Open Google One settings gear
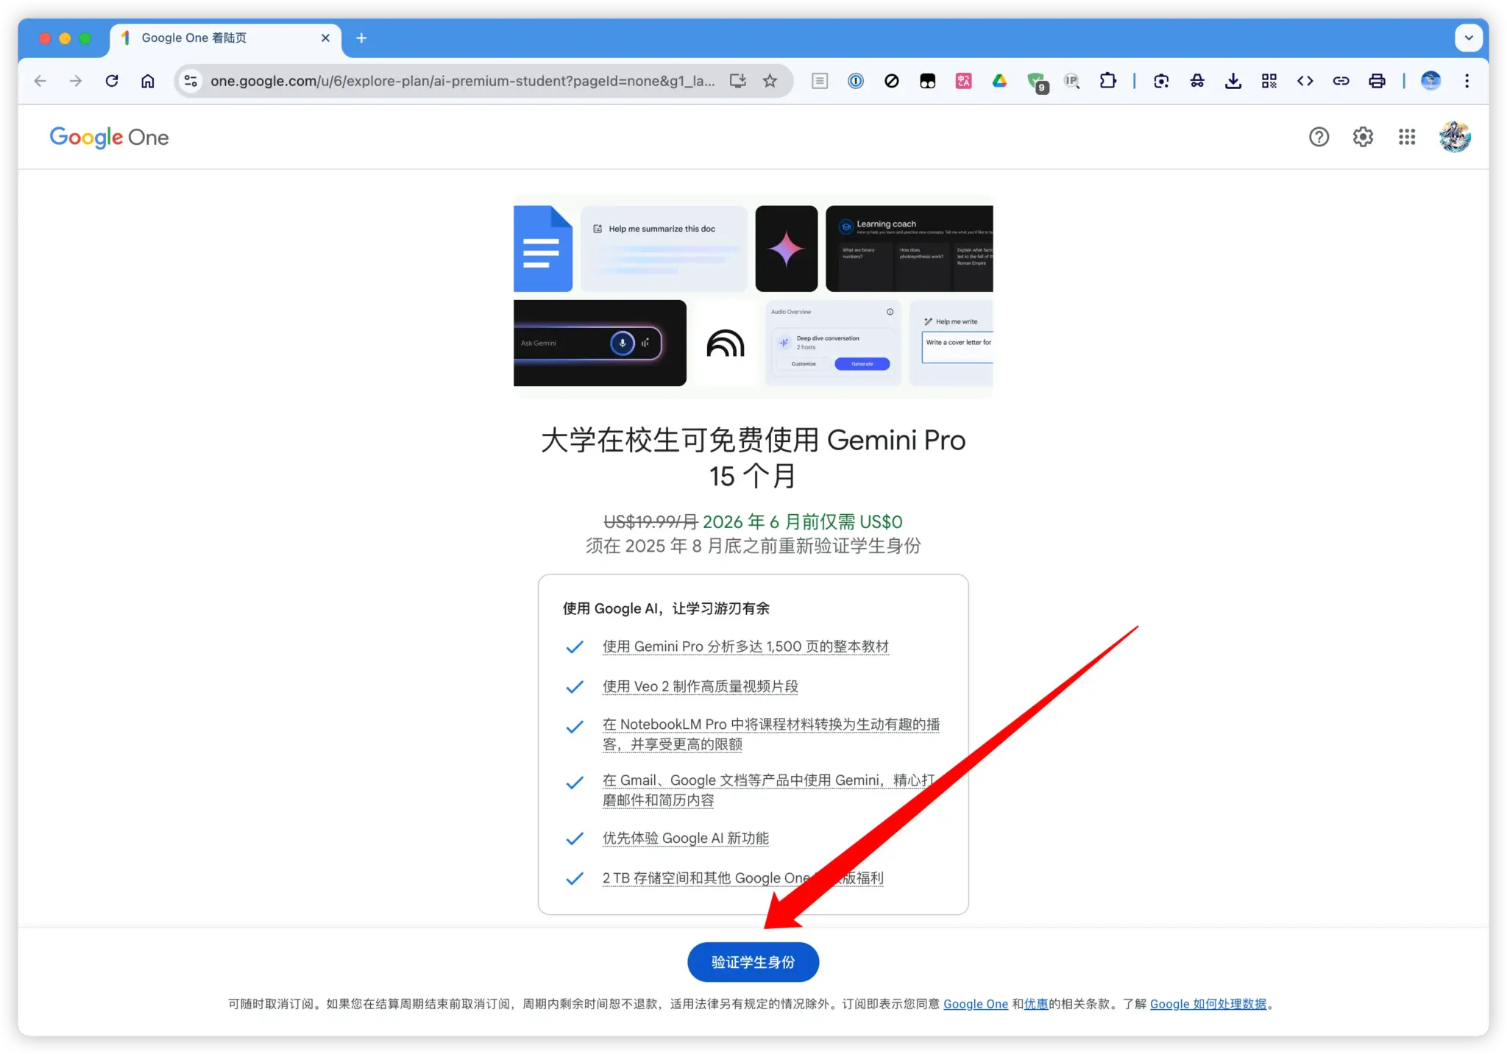1507x1054 pixels. [x=1363, y=137]
